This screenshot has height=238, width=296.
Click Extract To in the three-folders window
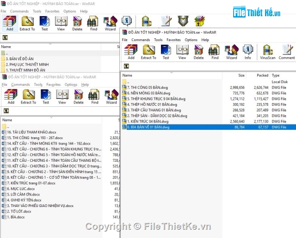(27, 24)
